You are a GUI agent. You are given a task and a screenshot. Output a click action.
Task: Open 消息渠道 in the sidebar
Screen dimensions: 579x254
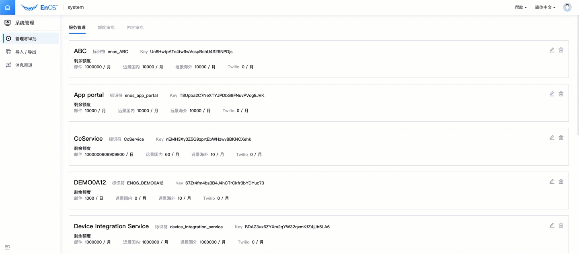pos(24,65)
